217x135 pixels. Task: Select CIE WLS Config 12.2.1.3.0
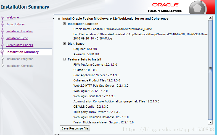pyautogui.click(x=91, y=107)
